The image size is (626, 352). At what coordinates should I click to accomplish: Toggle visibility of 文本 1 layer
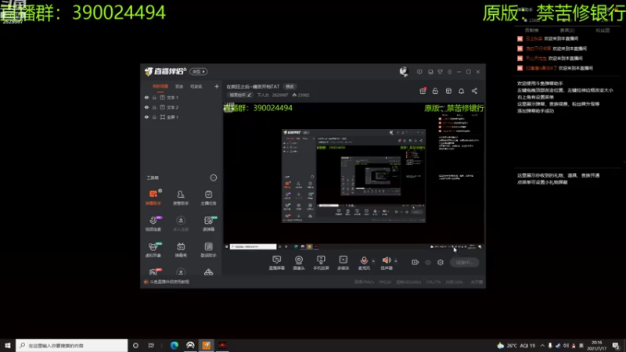[x=146, y=97]
